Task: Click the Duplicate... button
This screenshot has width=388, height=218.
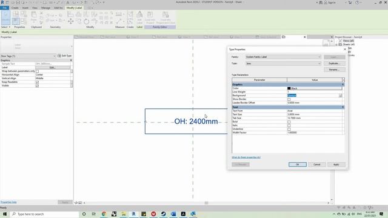Action: pos(334,64)
